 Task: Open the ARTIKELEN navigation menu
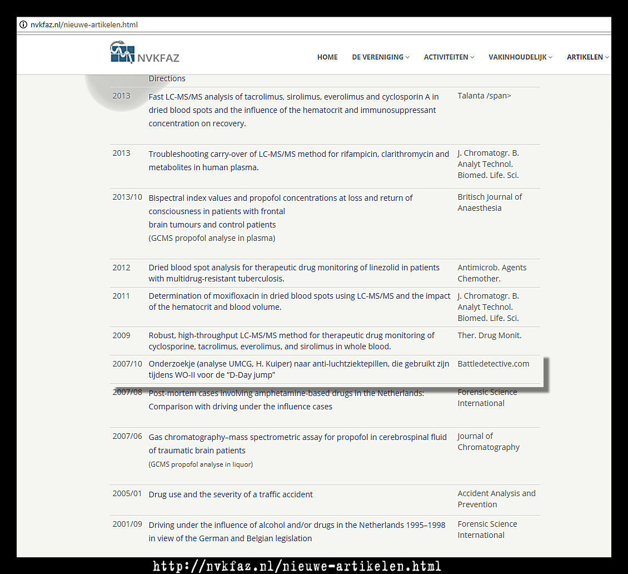[x=587, y=57]
